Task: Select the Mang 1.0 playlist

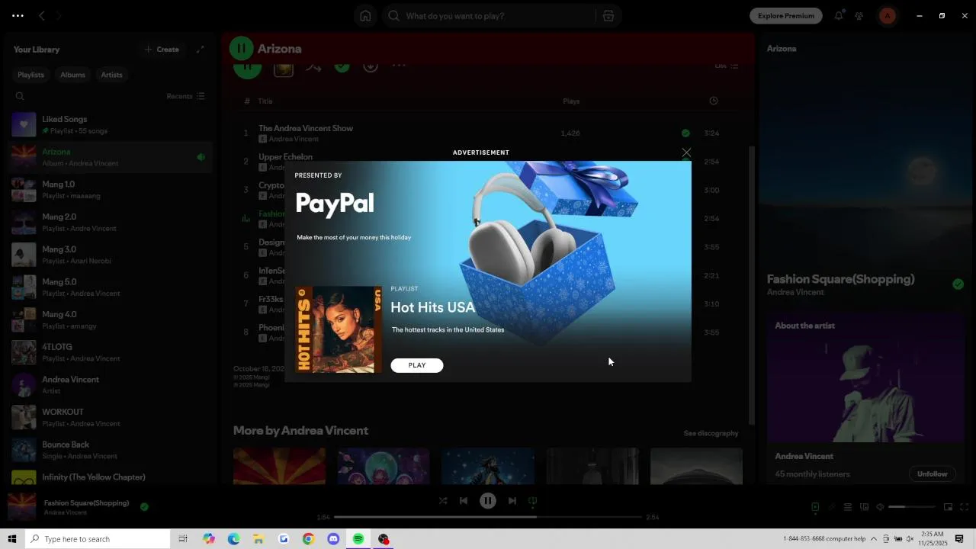Action: point(109,189)
